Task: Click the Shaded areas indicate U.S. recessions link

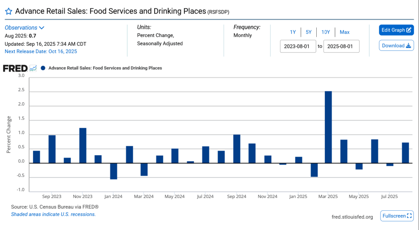Action: tap(53, 214)
